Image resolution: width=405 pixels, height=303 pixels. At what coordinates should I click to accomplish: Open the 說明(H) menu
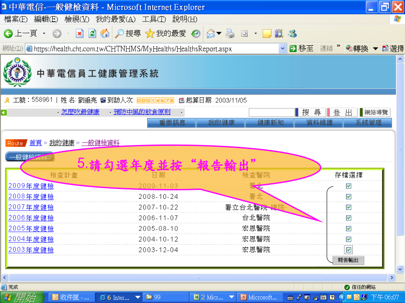(184, 19)
